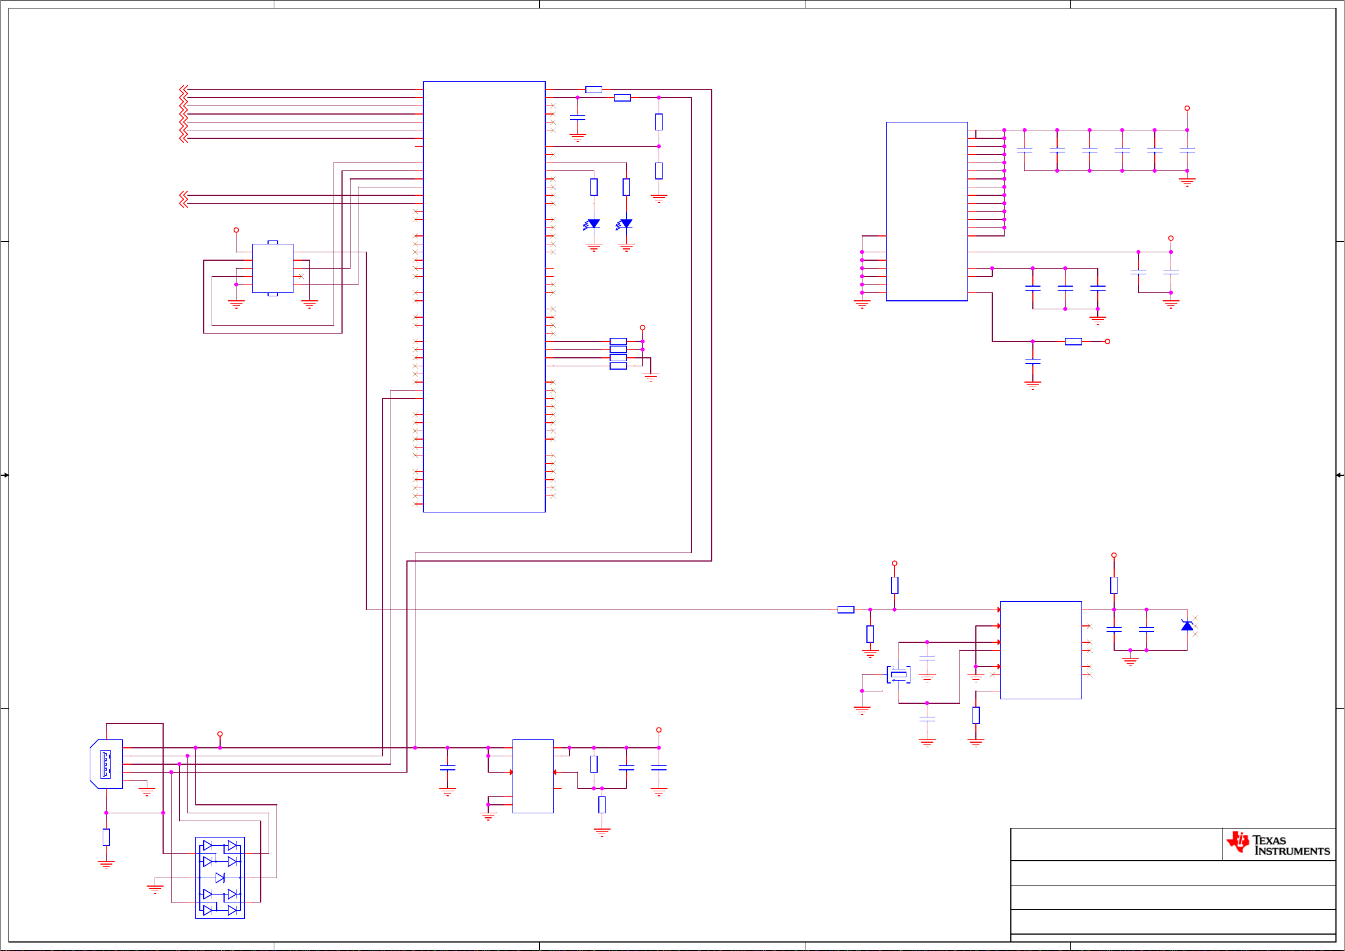Click the lower pair of off-sheet port arrows
Viewport: 1345px width, 951px height.
click(x=183, y=199)
